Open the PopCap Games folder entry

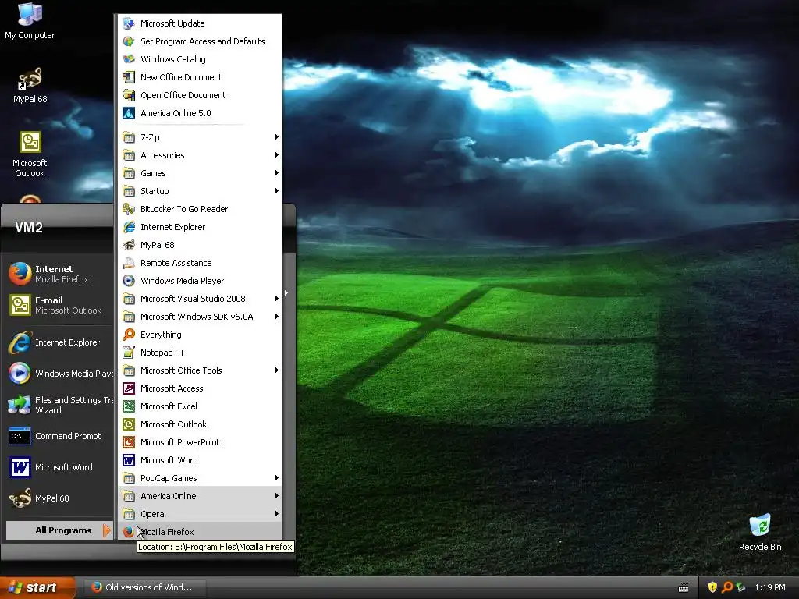point(200,478)
